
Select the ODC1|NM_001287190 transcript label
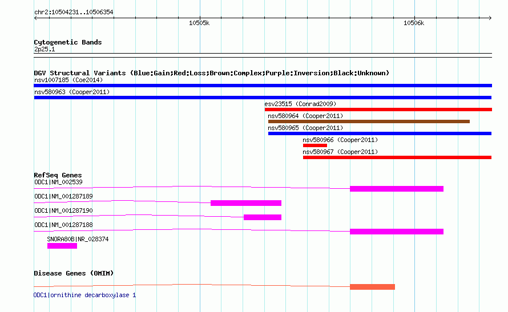63,210
